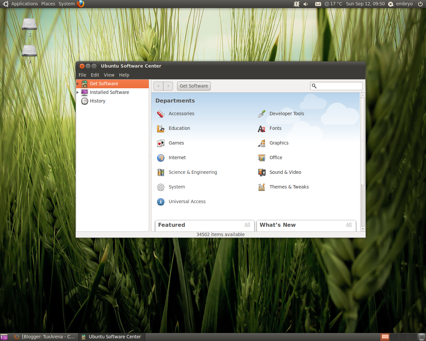426x341 pixels.
Task: Open the Applications menu in top panel
Action: 25,4
